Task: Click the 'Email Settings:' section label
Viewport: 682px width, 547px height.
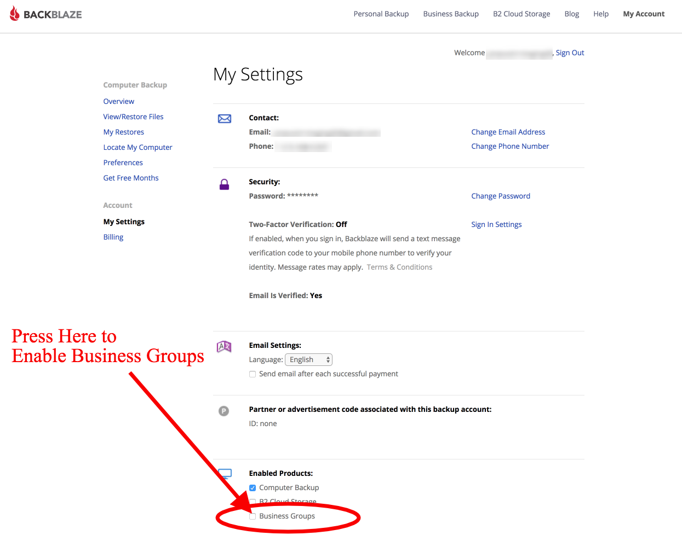Action: click(x=275, y=346)
